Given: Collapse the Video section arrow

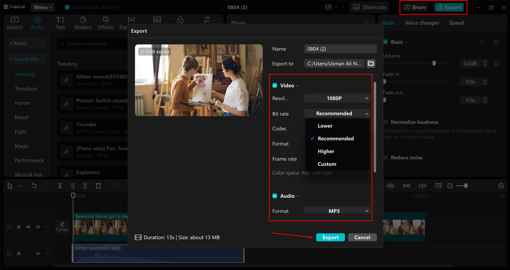Looking at the screenshot, I should pyautogui.click(x=298, y=86).
